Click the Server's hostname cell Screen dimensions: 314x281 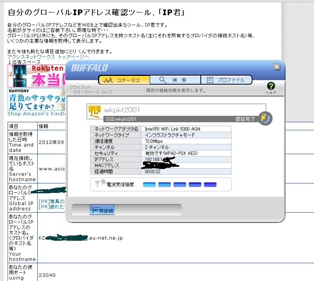click(x=22, y=169)
